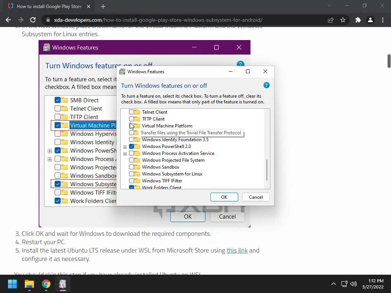Viewport: 391px width, 293px height.
Task: Click the features list scrollbar thumb
Action: pos(267,170)
